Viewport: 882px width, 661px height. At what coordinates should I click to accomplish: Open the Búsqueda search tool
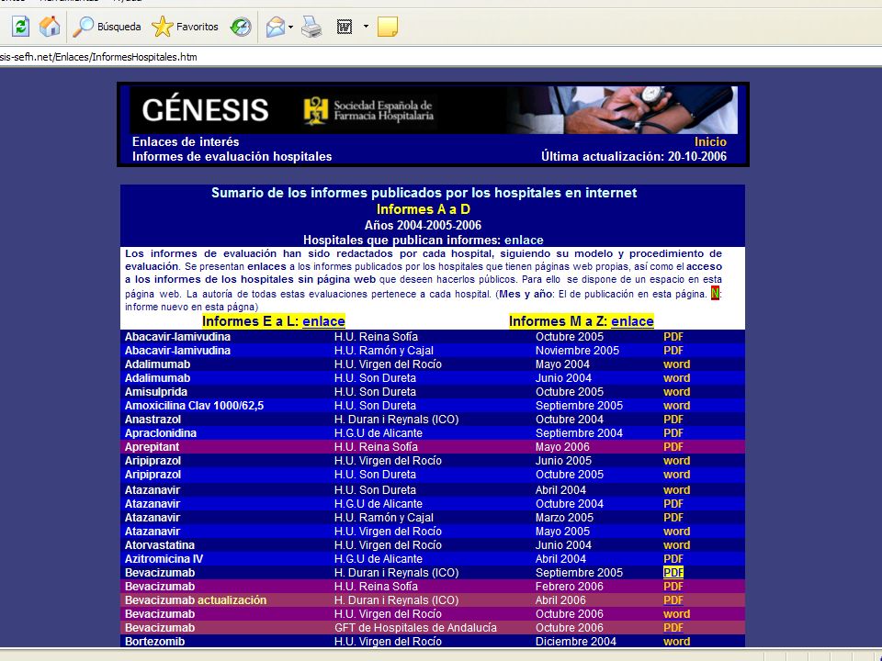click(x=107, y=27)
